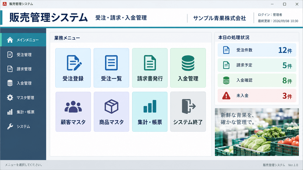This screenshot has width=303, height=170.
Task: Open マスタ管理 gear item in sidebar
Action: pos(23,98)
